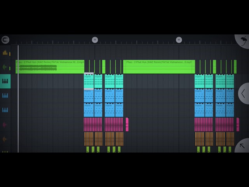
Task: Jump to bar marker 65 on ruler
Action: pos(179,40)
